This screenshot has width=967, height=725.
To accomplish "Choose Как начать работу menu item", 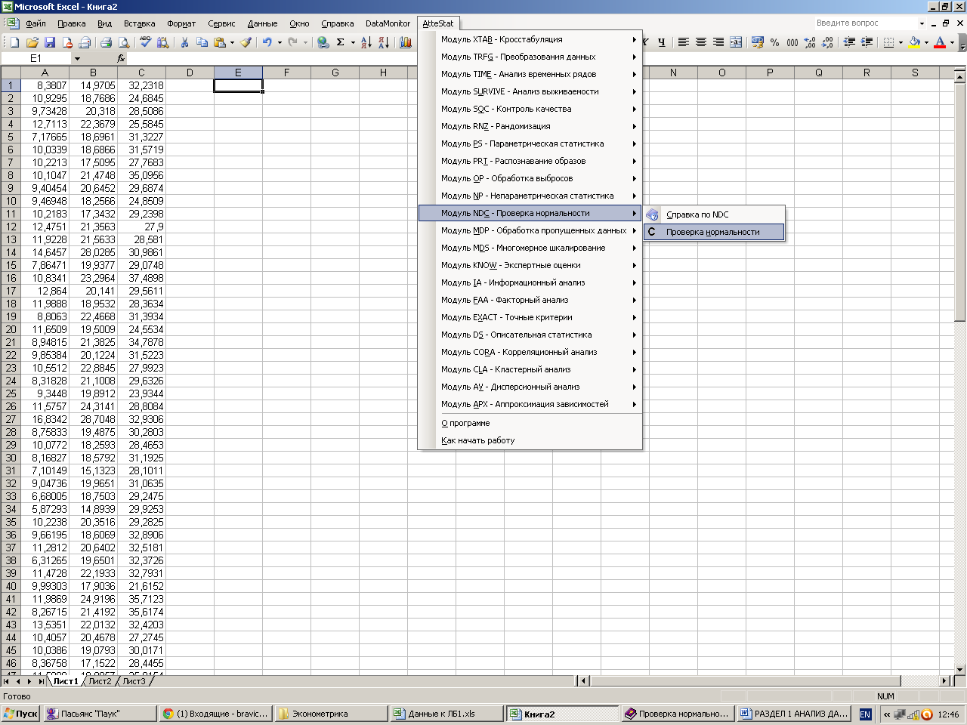I will [x=530, y=440].
